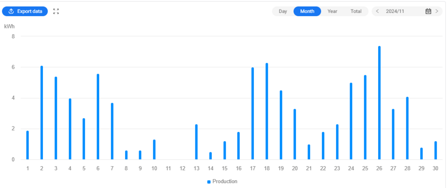The height and width of the screenshot is (188, 447).
Task: Select the bar for day 28
Action: pos(407,128)
